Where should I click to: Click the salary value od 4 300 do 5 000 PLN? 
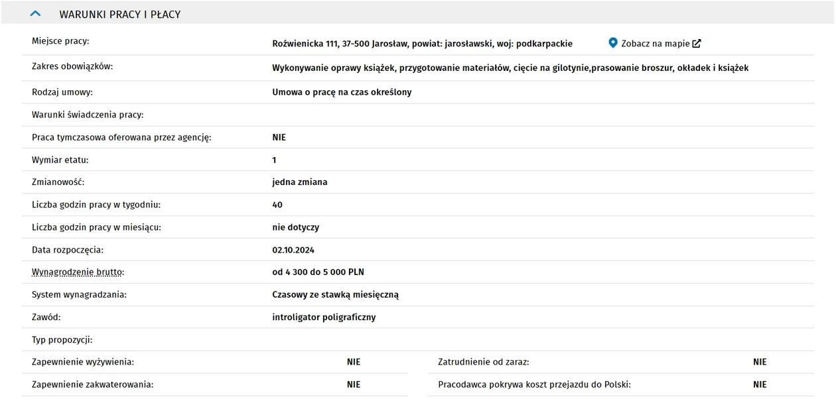(318, 272)
